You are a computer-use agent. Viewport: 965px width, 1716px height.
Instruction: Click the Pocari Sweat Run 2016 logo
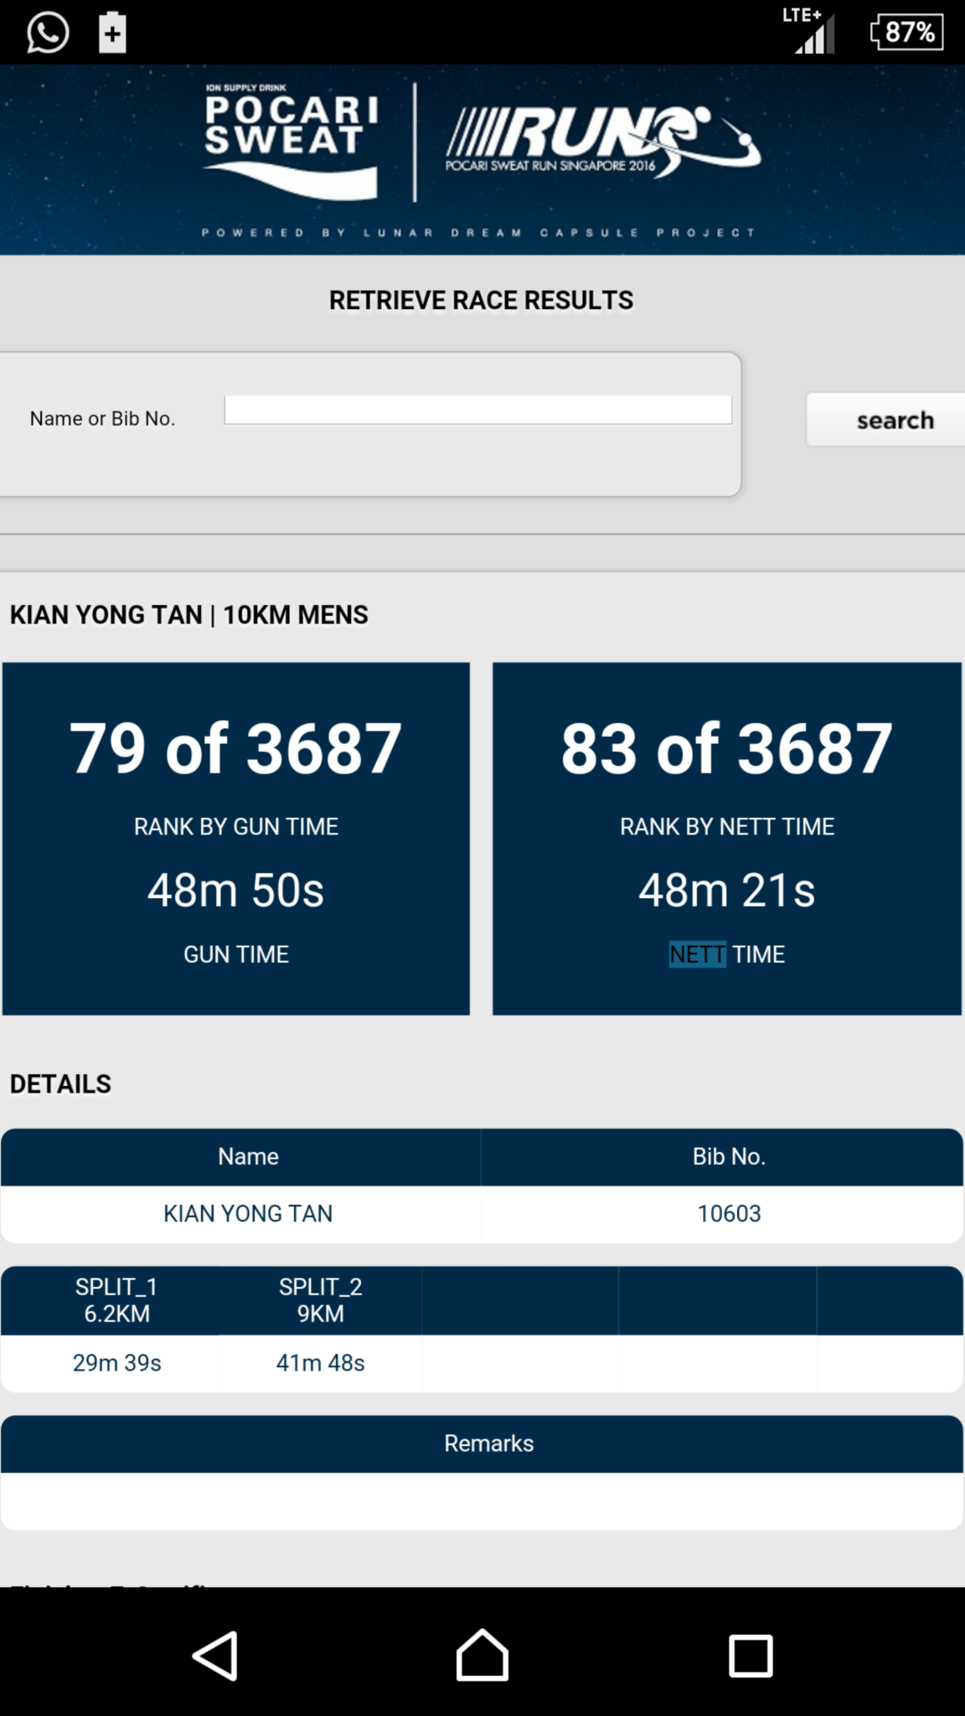click(x=601, y=141)
